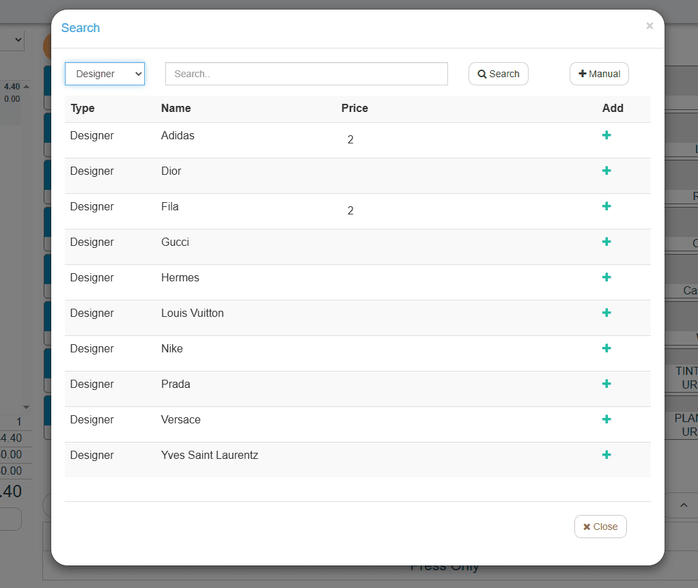Click the Search button with magnifier
Image resolution: width=698 pixels, height=588 pixels.
click(498, 74)
